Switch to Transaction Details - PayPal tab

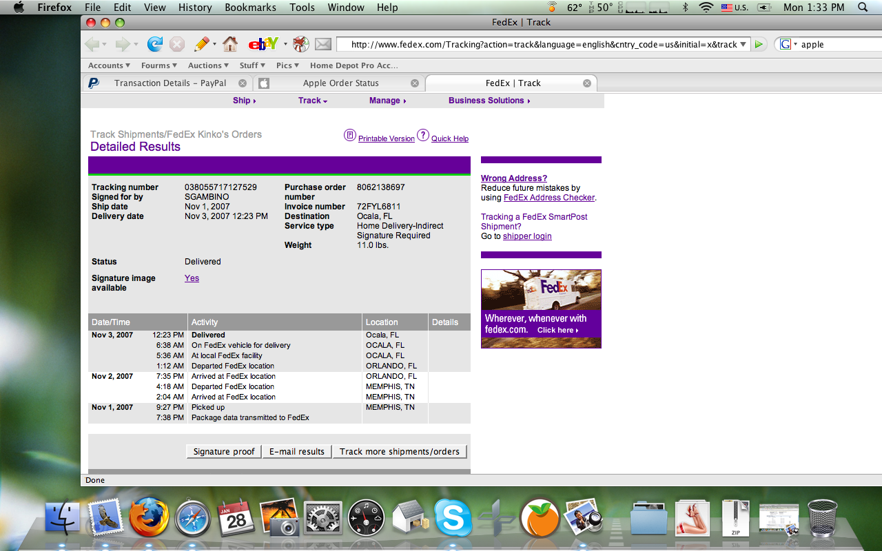pos(167,83)
